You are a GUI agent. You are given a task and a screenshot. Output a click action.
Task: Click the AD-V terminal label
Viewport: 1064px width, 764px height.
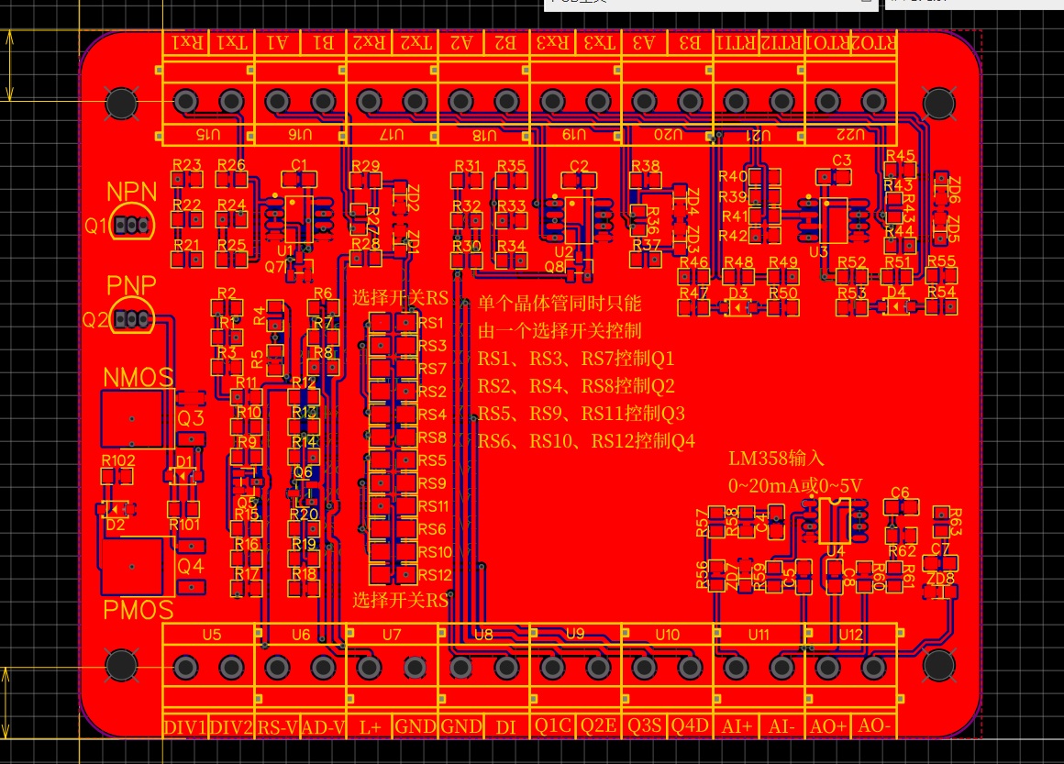[323, 727]
